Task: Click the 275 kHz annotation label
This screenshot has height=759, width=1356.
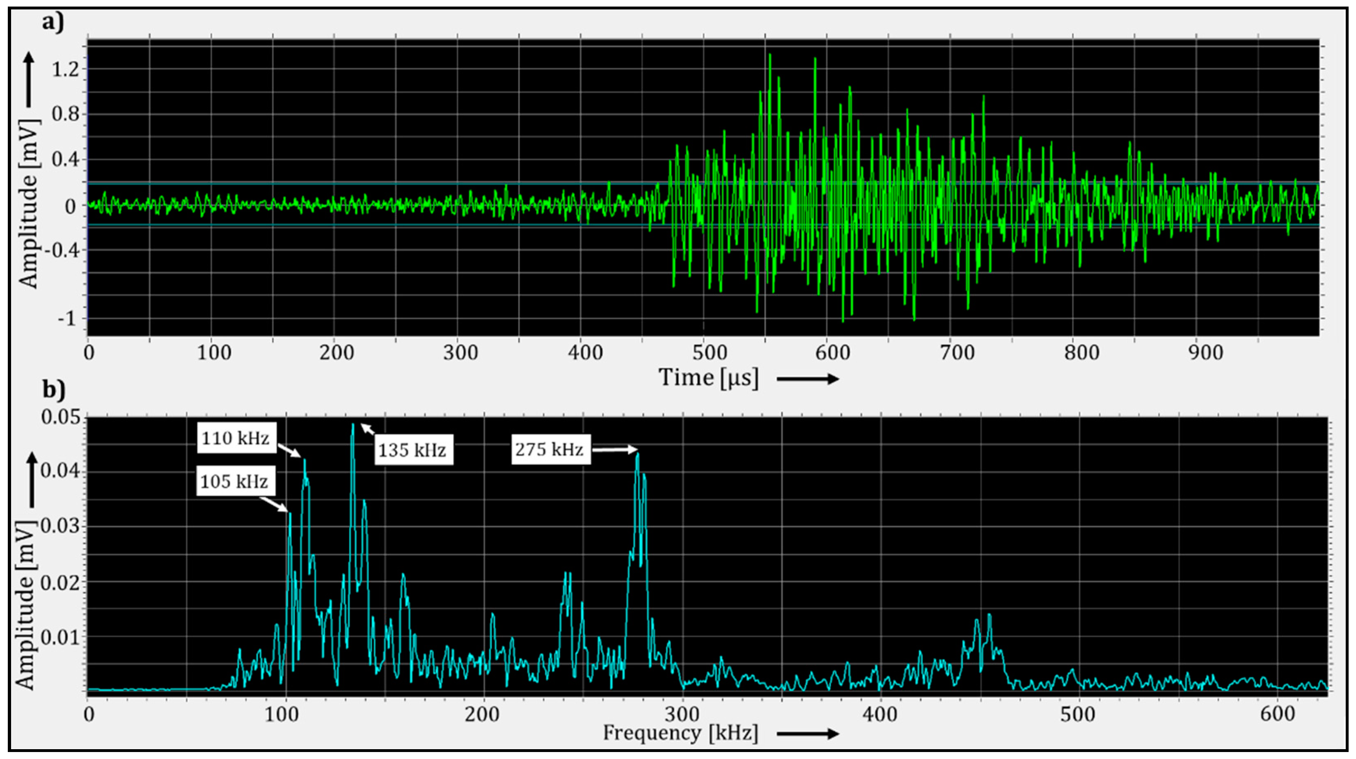Action: (551, 450)
